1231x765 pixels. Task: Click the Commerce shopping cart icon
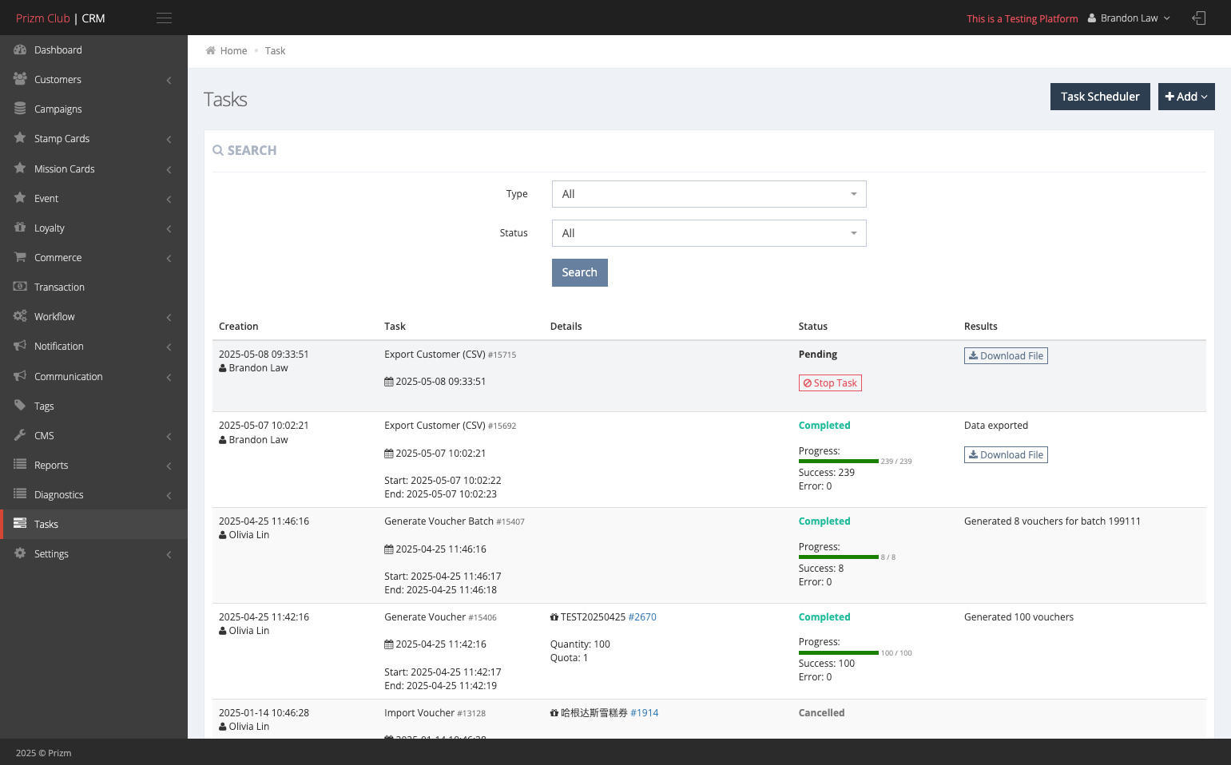(20, 257)
